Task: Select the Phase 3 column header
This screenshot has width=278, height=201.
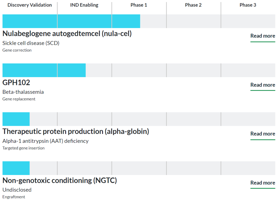Action: (x=248, y=5)
